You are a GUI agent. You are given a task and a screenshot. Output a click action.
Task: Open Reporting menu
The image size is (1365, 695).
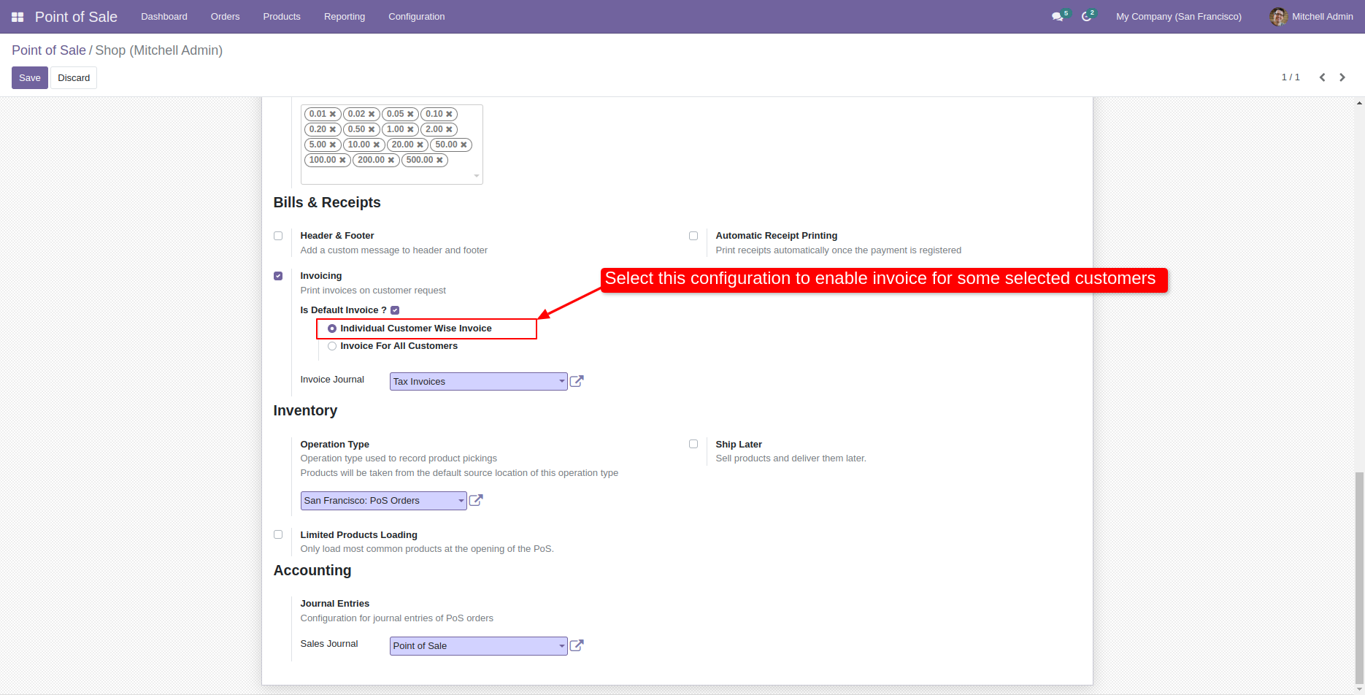pyautogui.click(x=345, y=17)
